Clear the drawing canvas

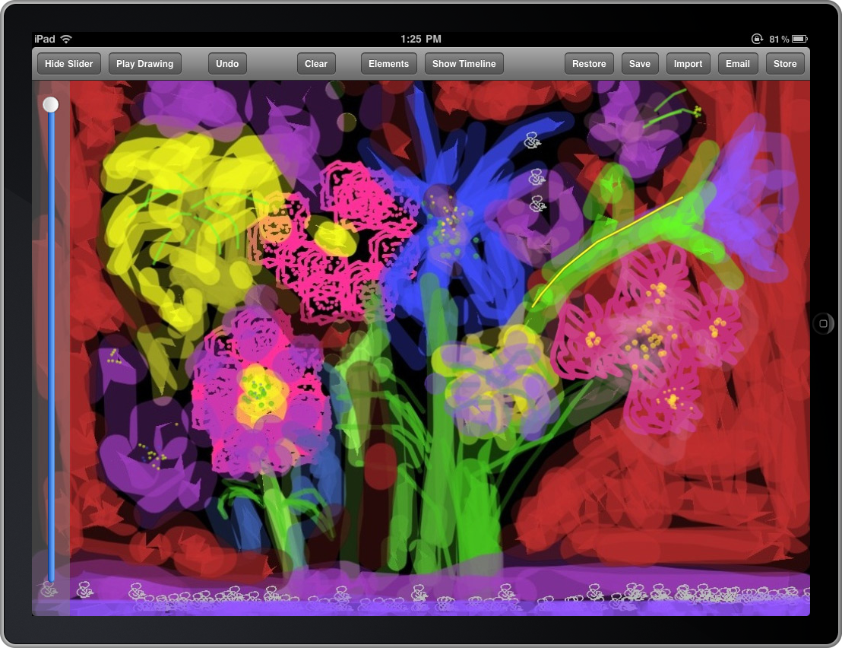(x=316, y=63)
